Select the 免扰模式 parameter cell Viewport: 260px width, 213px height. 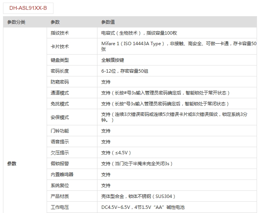point(72,104)
